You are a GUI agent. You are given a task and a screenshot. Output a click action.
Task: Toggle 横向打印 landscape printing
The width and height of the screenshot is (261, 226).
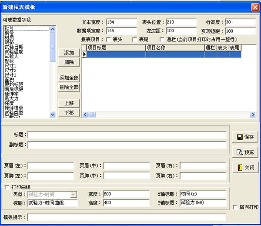point(235,207)
